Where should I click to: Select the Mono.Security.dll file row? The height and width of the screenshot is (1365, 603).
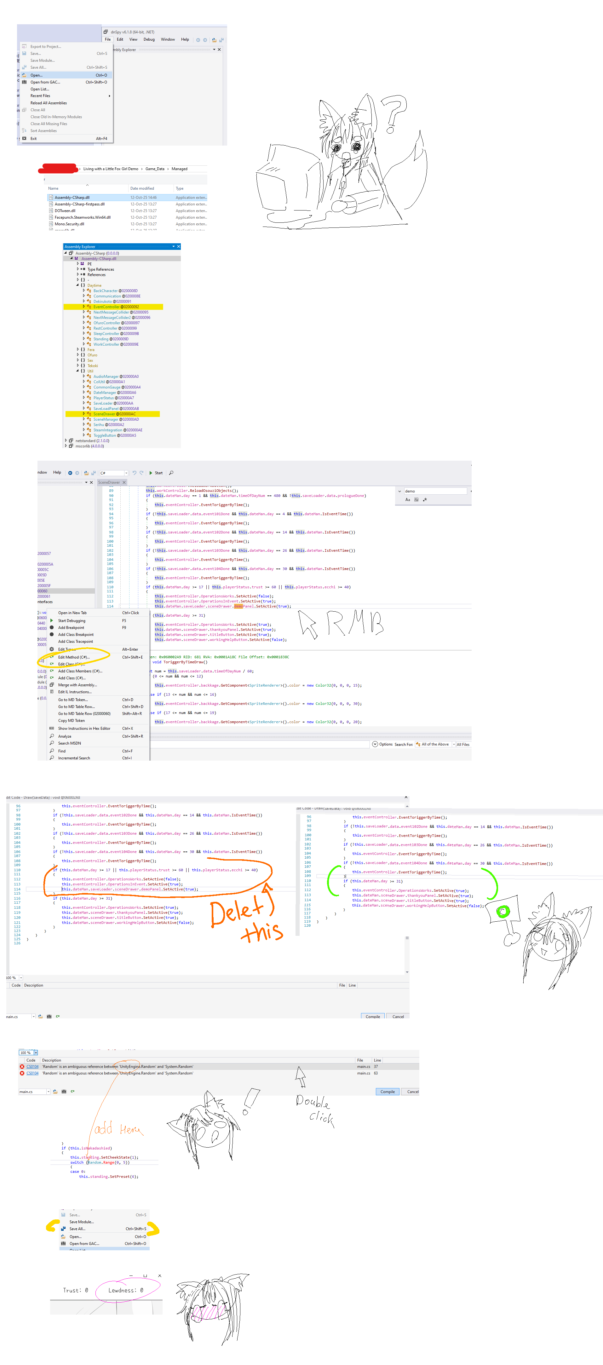click(x=127, y=224)
